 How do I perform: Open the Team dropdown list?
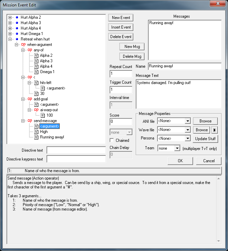177,148
